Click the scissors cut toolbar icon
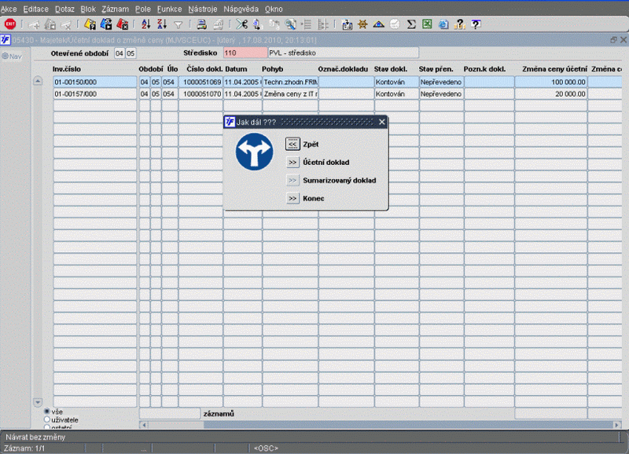The height and width of the screenshot is (454, 629). pyautogui.click(x=241, y=24)
